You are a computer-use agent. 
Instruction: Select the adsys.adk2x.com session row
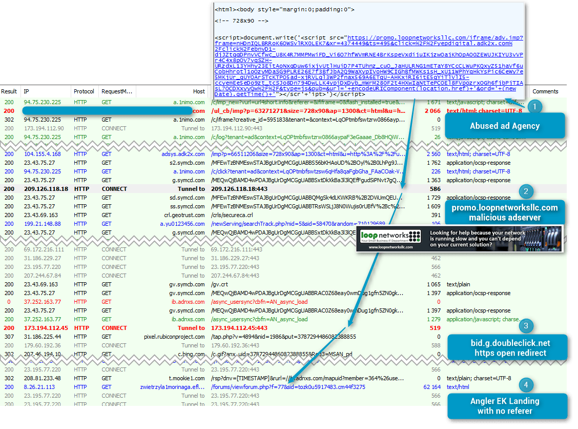[283, 154]
